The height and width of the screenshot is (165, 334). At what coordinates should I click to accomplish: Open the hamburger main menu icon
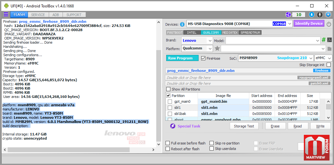coord(6,14)
